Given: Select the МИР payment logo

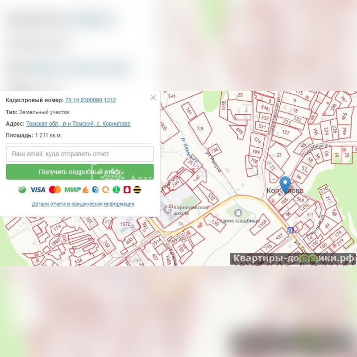Looking at the screenshot, I should [72, 190].
